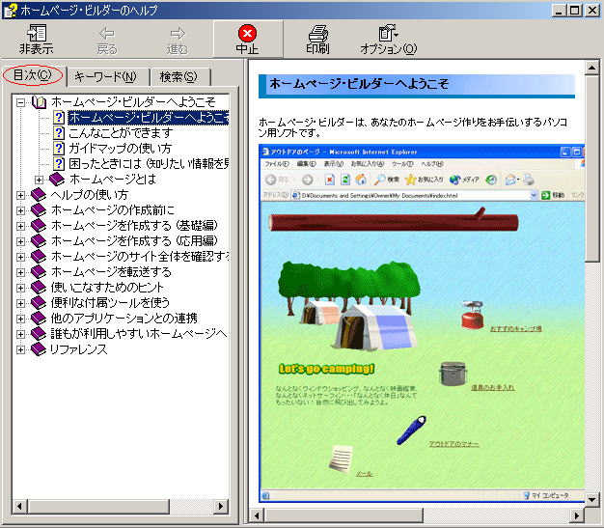This screenshot has height=528, width=604.
Task: Switch to the 検索 tab
Action: [178, 76]
